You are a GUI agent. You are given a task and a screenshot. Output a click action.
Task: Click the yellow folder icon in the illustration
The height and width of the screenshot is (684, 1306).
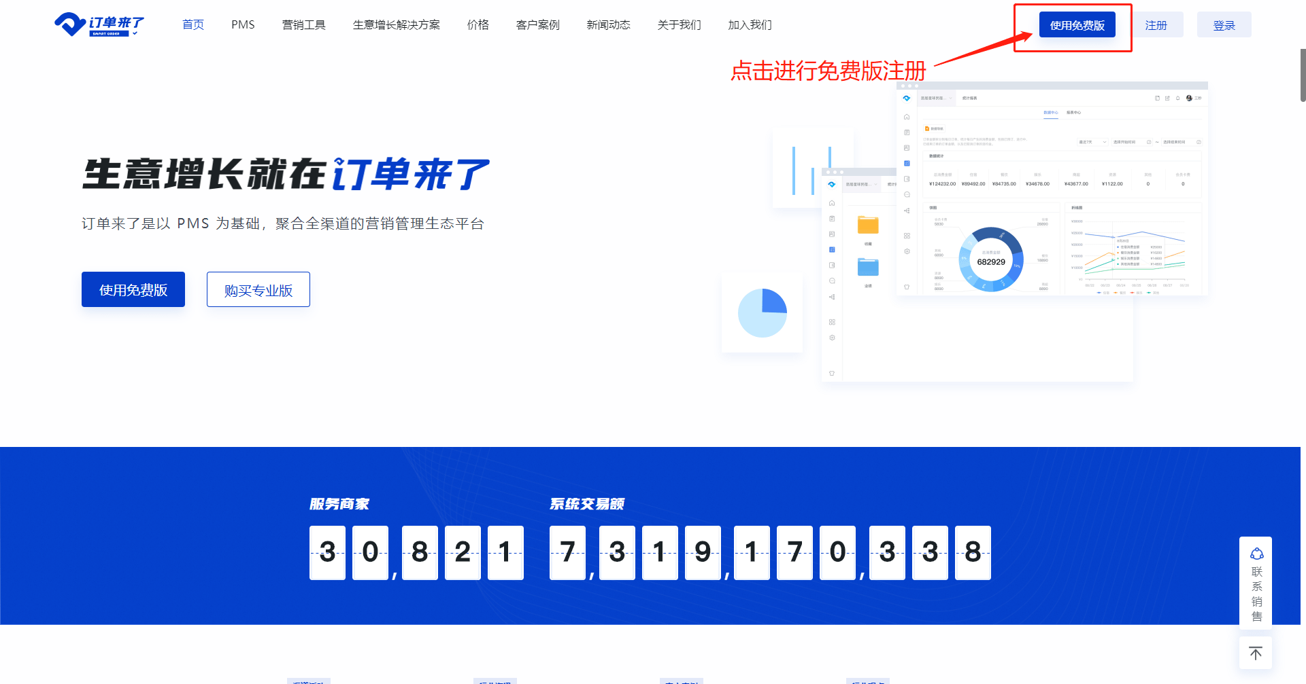(x=868, y=225)
